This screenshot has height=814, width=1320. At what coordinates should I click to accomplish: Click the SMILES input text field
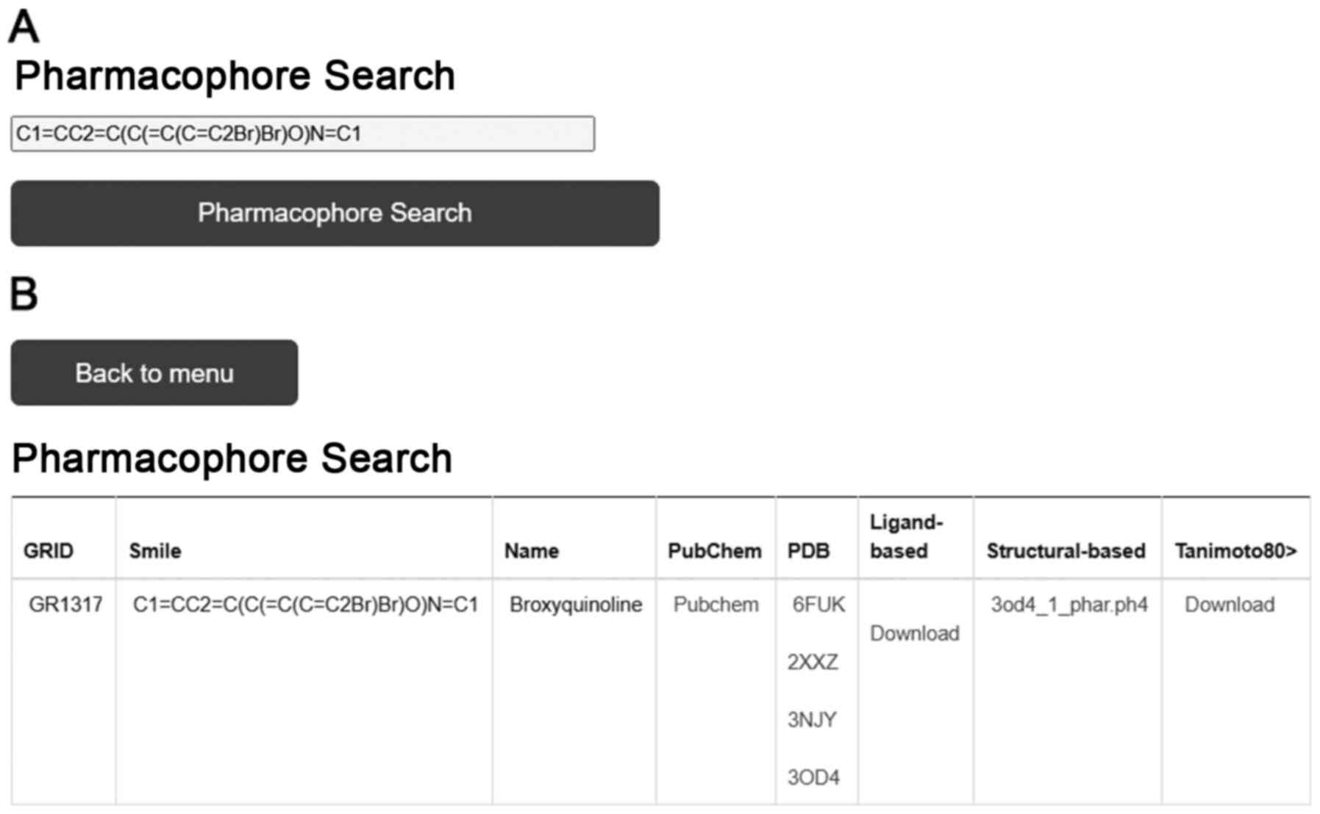coord(302,134)
